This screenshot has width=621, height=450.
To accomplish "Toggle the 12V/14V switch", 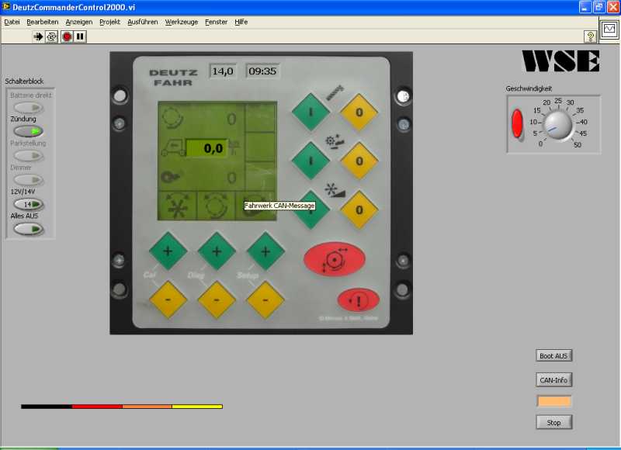I will click(x=29, y=204).
